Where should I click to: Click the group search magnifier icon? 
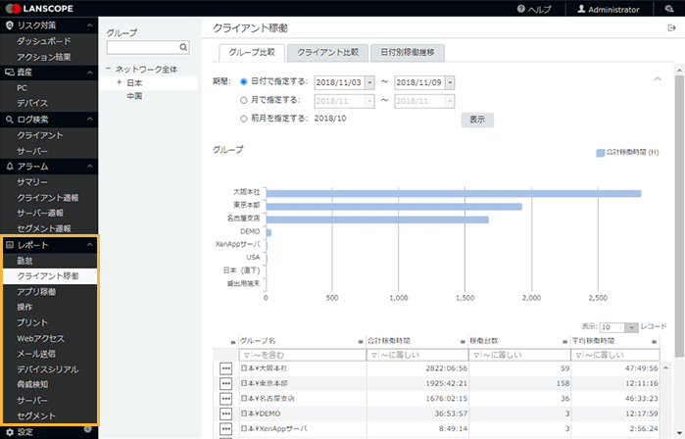click(x=183, y=47)
